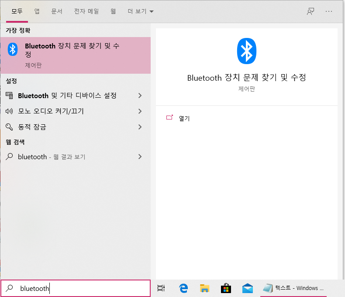Screen dimensions: 345x297
Task: Click the magnifier icon beside bluetooth web result
Action: click(x=9, y=157)
